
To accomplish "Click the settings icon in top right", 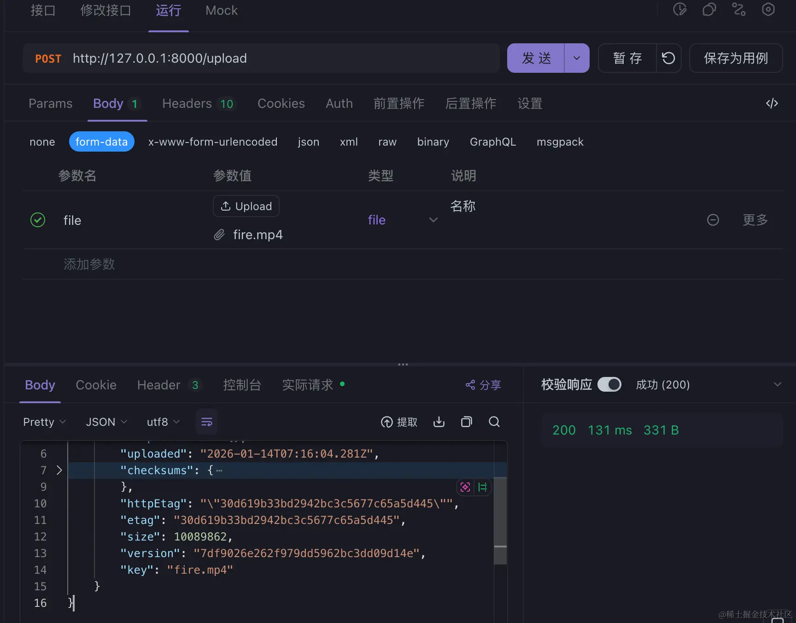I will tap(768, 10).
